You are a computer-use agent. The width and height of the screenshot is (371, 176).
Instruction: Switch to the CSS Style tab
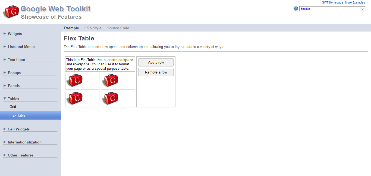pyautogui.click(x=93, y=28)
